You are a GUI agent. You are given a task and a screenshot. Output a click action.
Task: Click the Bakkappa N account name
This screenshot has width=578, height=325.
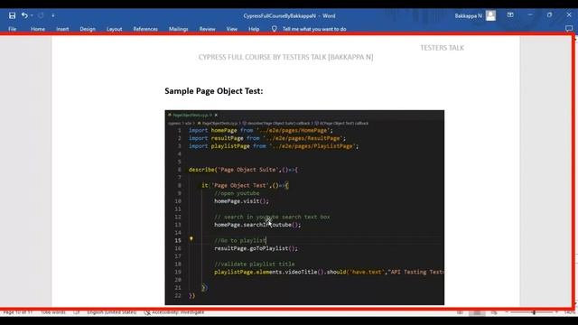point(468,16)
